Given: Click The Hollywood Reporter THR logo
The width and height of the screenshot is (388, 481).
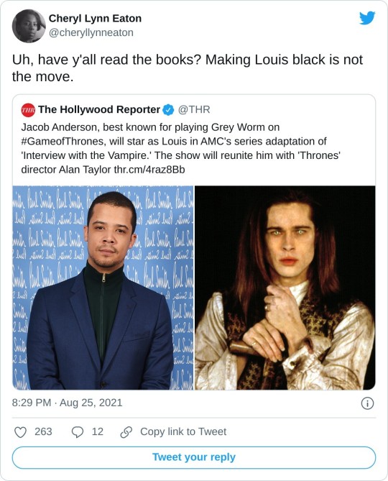Looking at the screenshot, I should (28, 110).
